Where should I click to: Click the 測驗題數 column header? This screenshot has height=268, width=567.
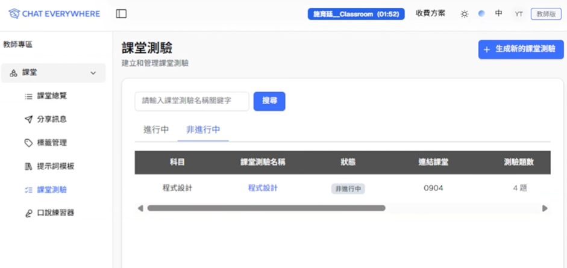pos(519,163)
